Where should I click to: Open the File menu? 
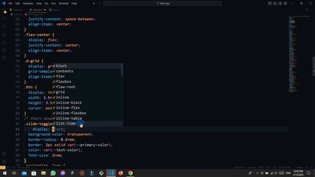[x=10, y=3]
